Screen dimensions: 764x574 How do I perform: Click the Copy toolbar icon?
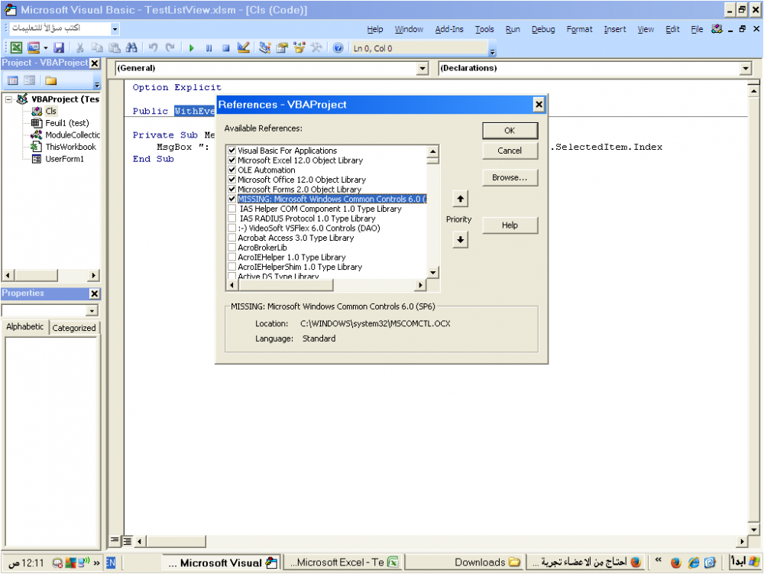[x=98, y=47]
